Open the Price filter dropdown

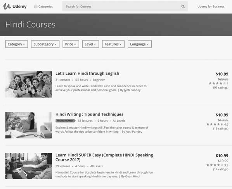coord(71,44)
